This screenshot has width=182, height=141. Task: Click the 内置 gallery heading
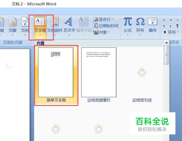(41, 43)
